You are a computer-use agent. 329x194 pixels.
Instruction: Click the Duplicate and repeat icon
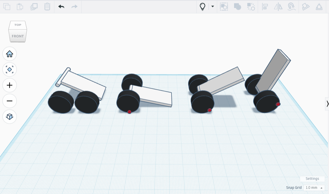click(x=34, y=6)
